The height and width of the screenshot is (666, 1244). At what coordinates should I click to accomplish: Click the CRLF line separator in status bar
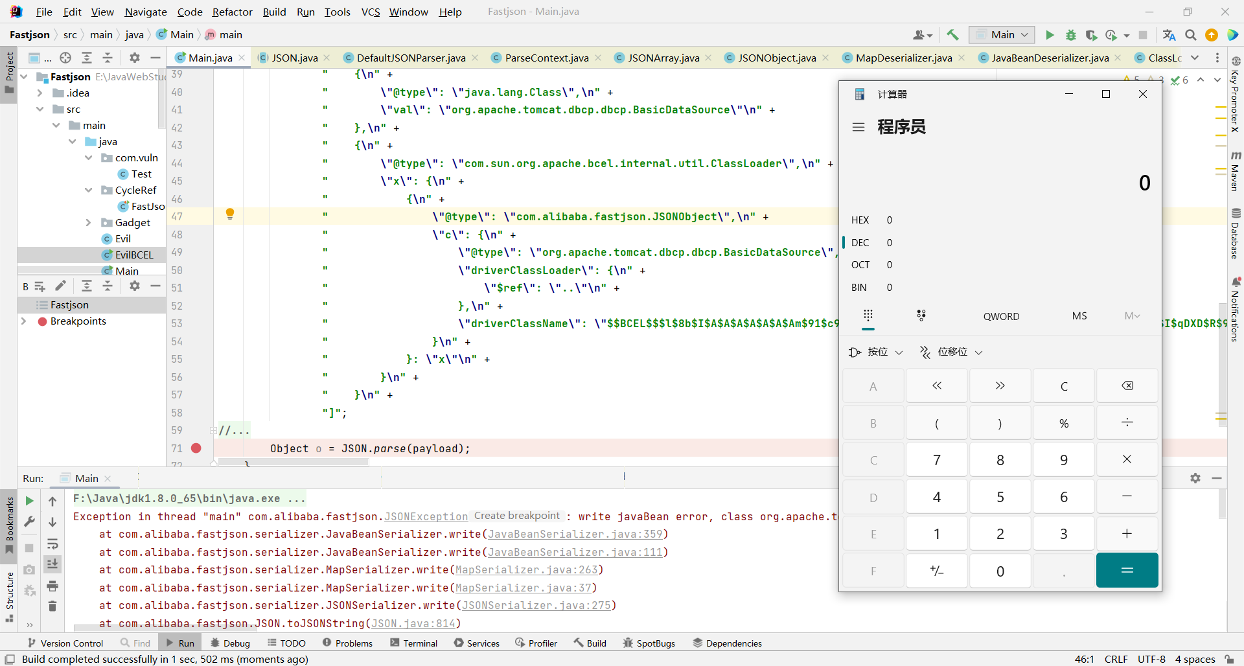coord(1116,660)
